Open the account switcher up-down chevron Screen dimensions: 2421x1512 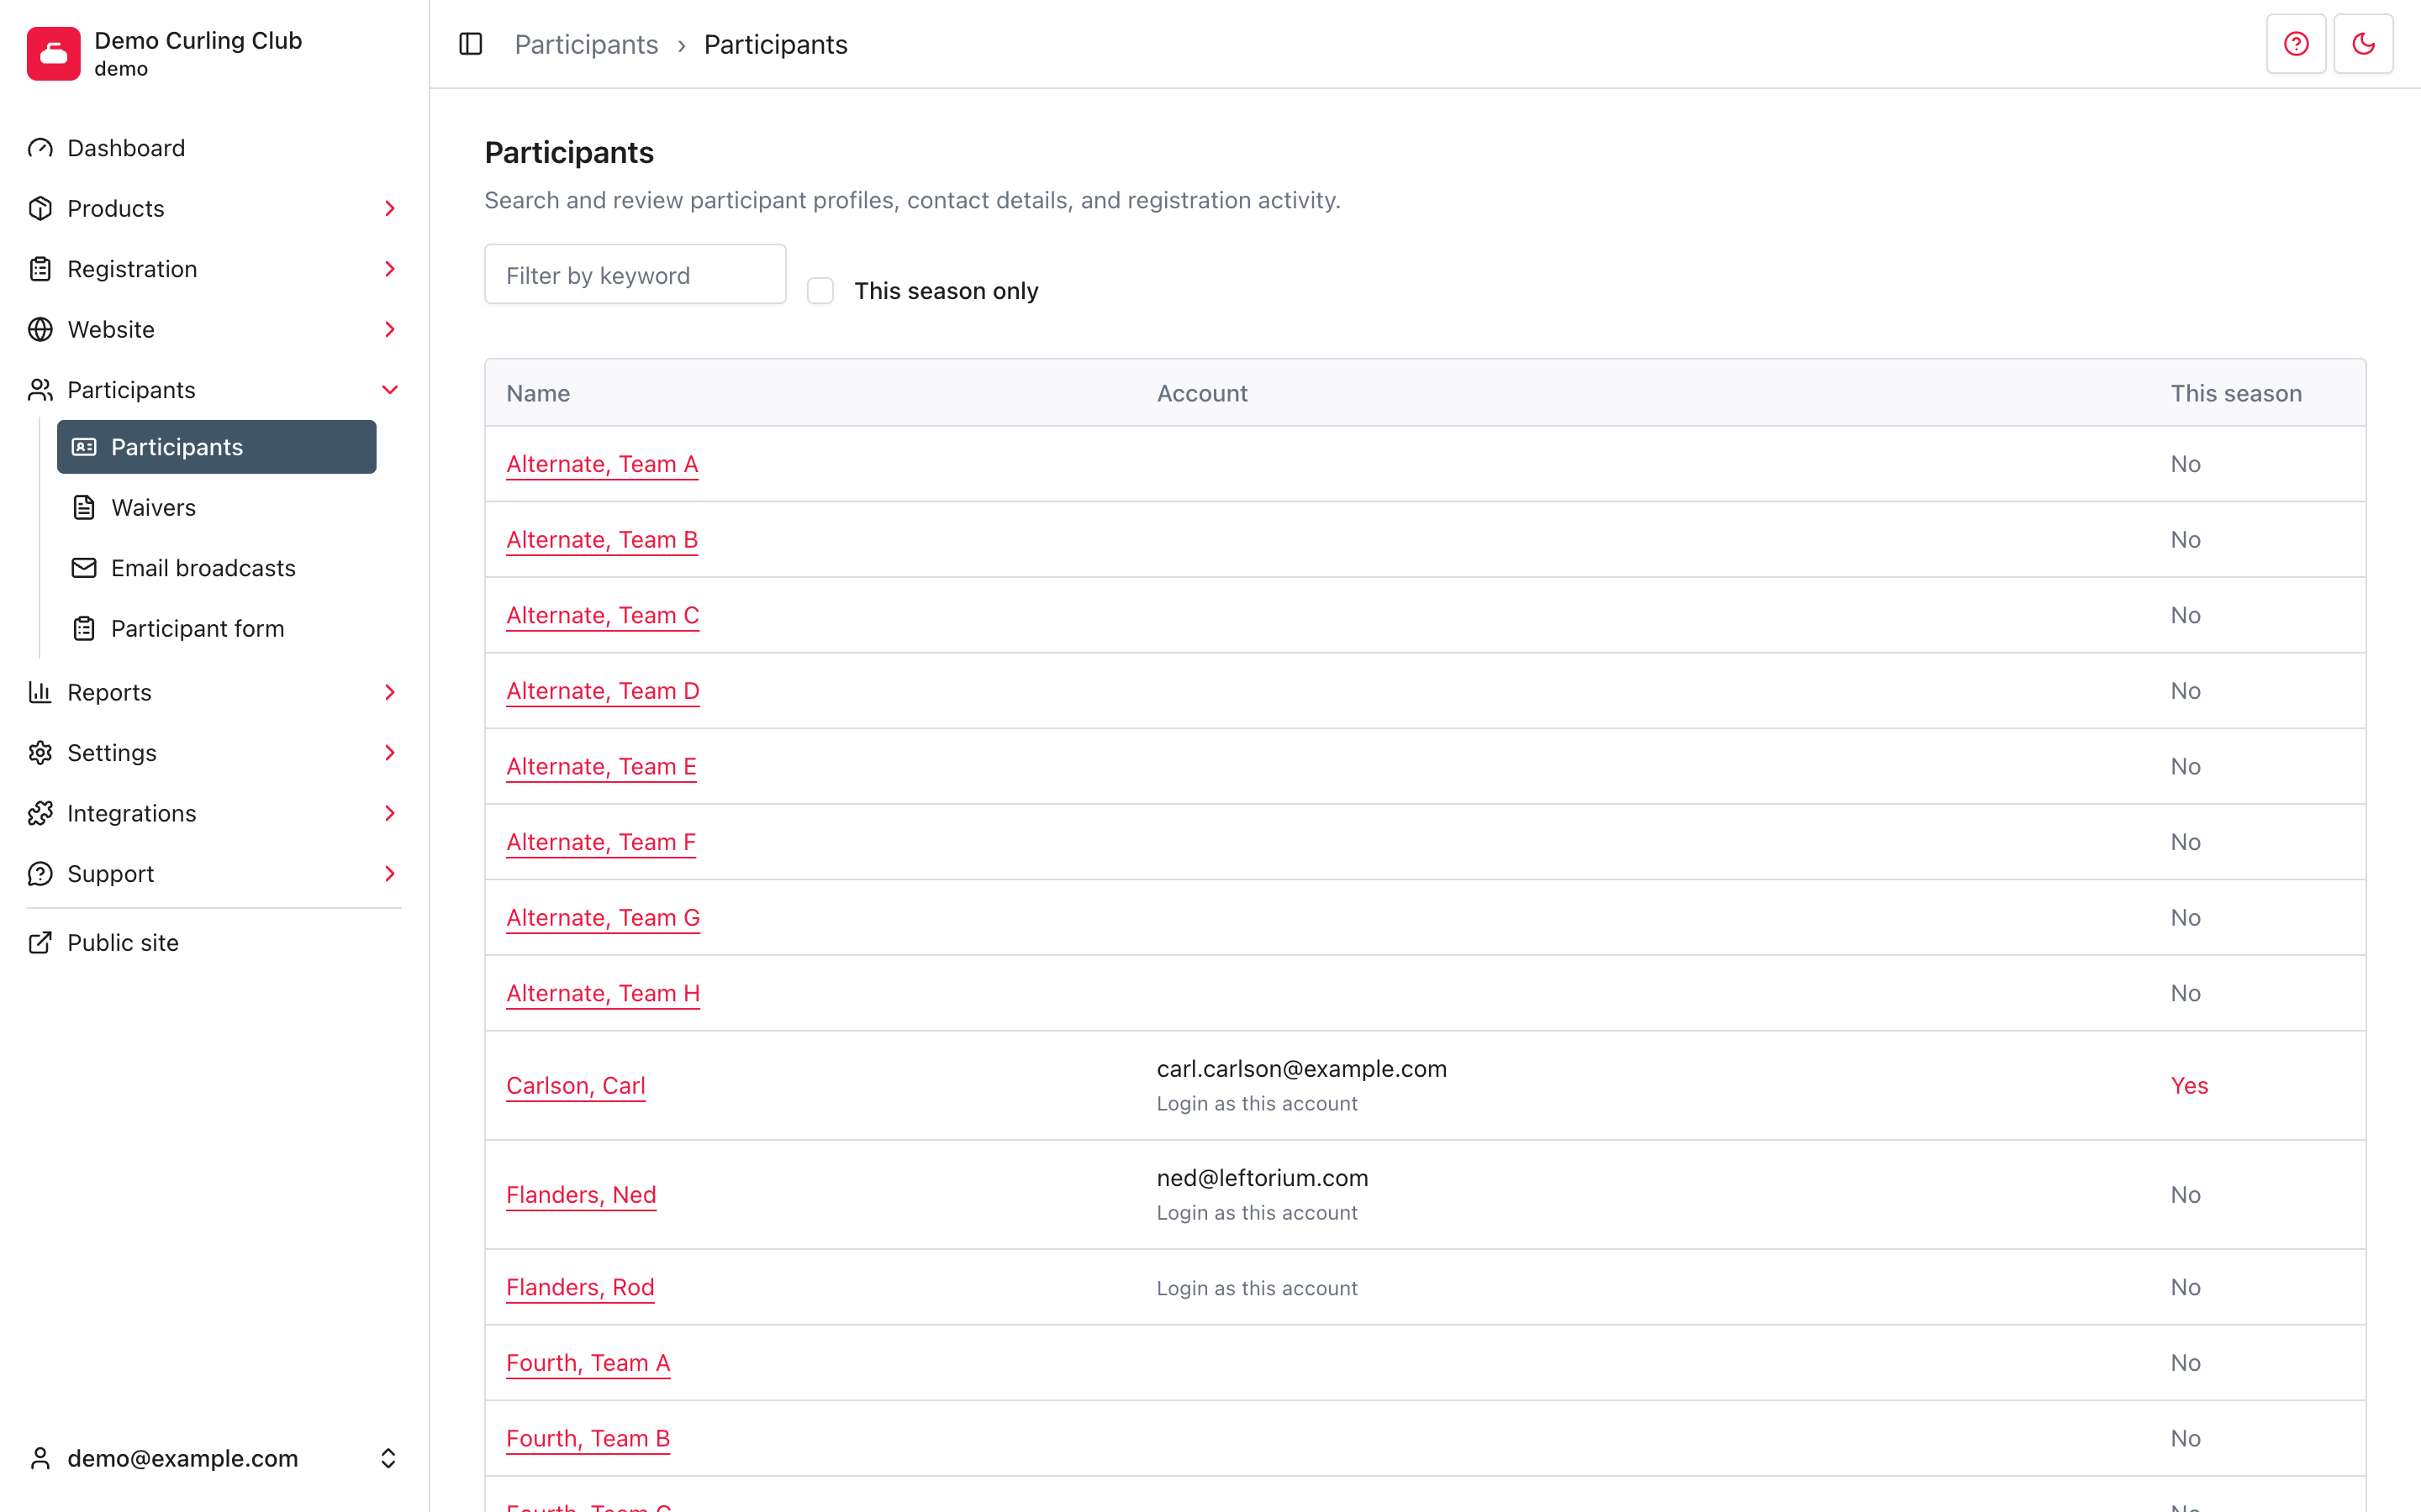tap(388, 1458)
